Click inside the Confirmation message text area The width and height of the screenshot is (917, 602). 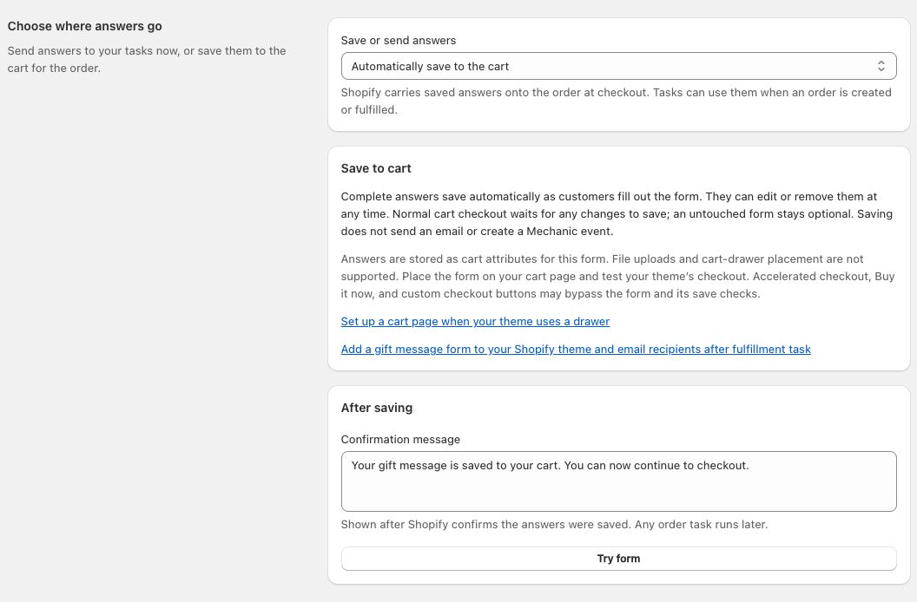619,481
